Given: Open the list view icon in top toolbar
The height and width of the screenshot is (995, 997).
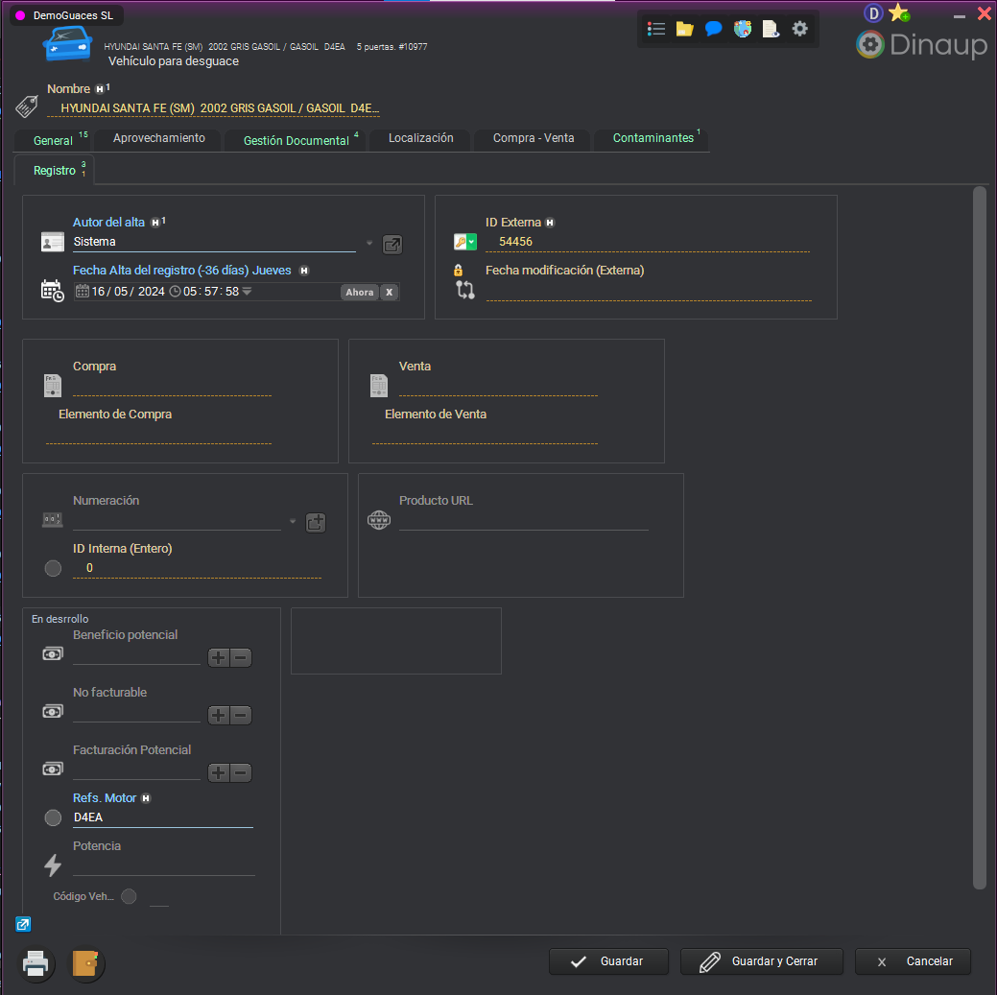Looking at the screenshot, I should 656,29.
